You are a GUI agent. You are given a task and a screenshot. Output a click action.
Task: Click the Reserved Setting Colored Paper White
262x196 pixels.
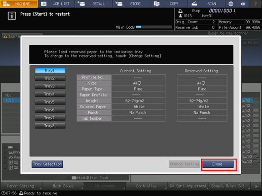[202, 107]
